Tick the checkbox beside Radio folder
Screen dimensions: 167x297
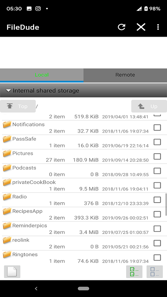[x=157, y=200]
